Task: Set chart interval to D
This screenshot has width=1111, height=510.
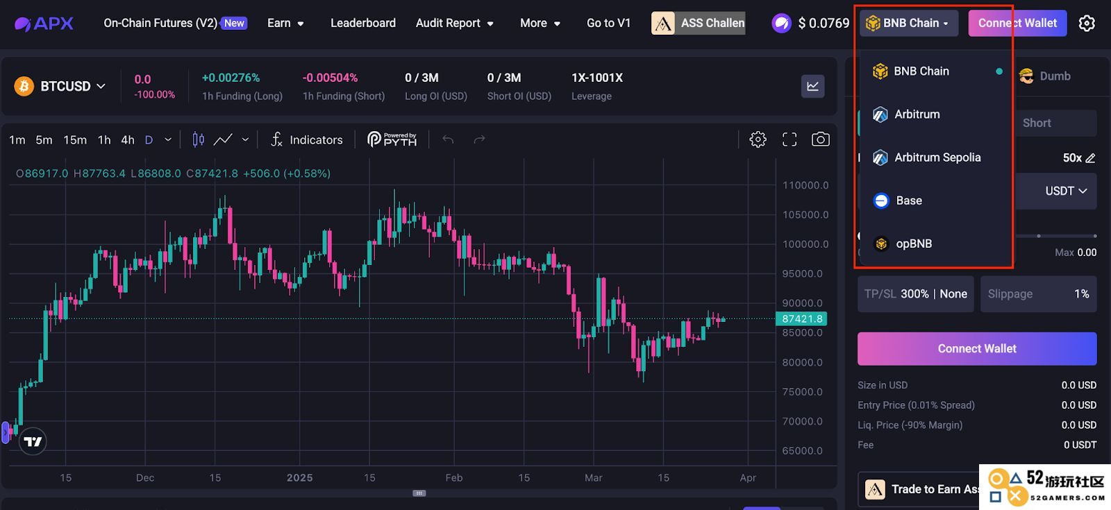Action: pos(149,139)
